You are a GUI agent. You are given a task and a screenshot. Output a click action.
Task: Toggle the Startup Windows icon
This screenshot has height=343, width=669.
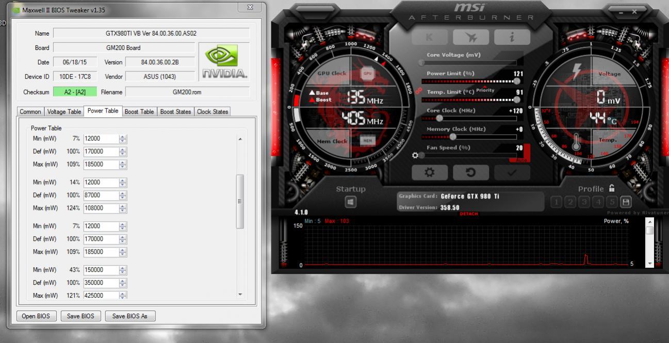click(x=350, y=202)
